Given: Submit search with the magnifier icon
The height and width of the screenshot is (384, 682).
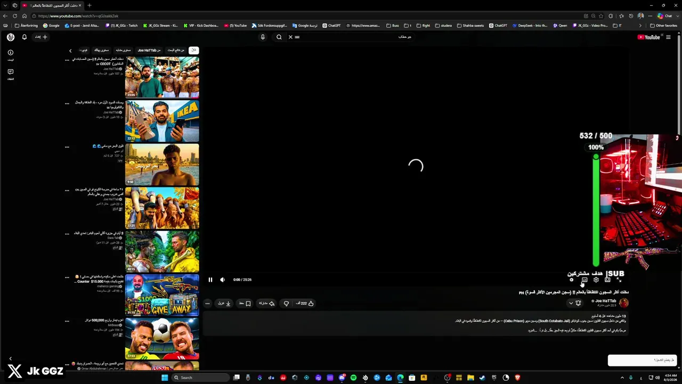Looking at the screenshot, I should point(279,37).
